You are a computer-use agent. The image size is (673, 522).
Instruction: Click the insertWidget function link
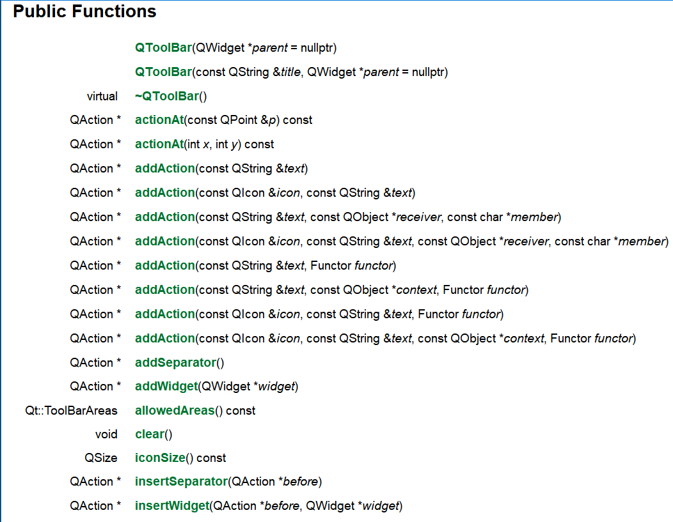172,506
